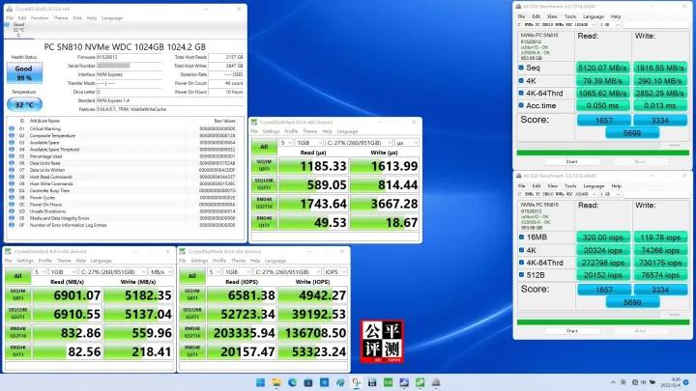Open the Function menu in CrystalDiskInfo
696x391 pixels.
click(x=40, y=17)
